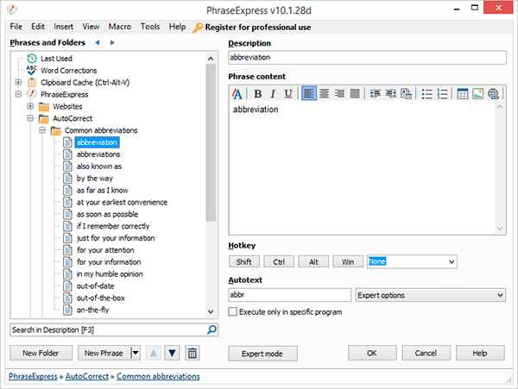Collapse the Common abbreviations folder
The image size is (518, 389).
coord(41,131)
